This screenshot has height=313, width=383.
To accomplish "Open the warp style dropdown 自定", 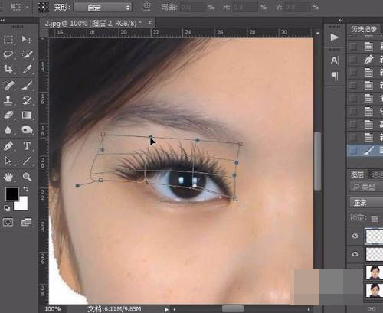I will pyautogui.click(x=103, y=8).
